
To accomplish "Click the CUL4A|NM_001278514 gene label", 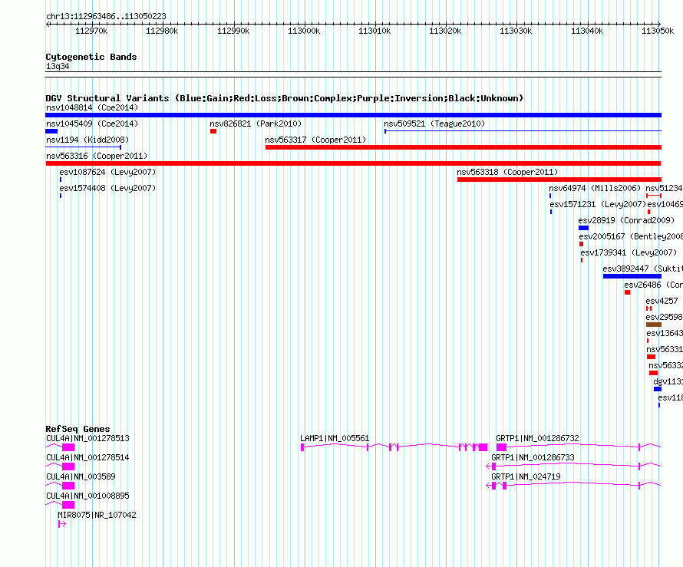I will click(87, 457).
